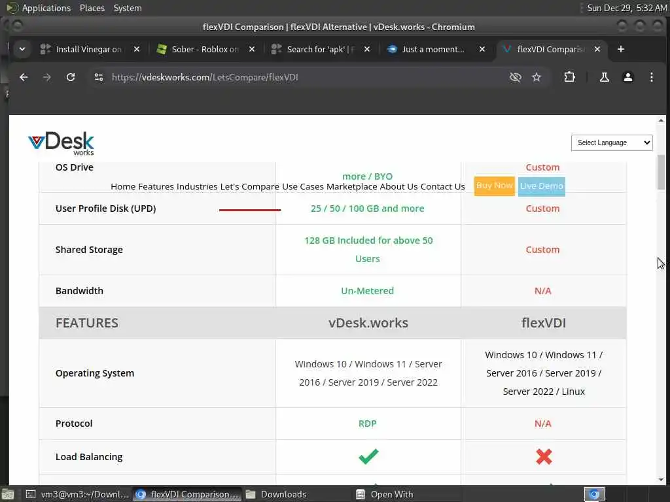Expand the tab search dropdown arrow
670x502 pixels.
coord(22,49)
